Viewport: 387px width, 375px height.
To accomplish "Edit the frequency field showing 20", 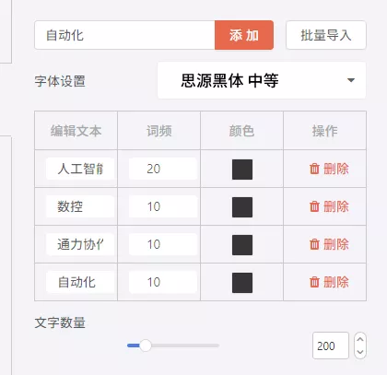I will (x=163, y=169).
